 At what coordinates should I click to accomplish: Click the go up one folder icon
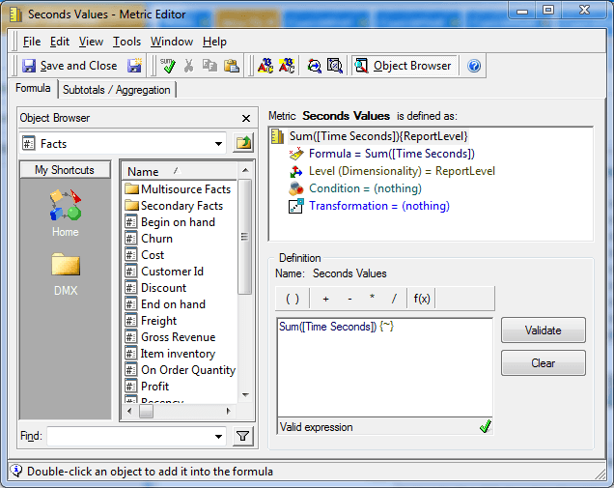pos(243,144)
